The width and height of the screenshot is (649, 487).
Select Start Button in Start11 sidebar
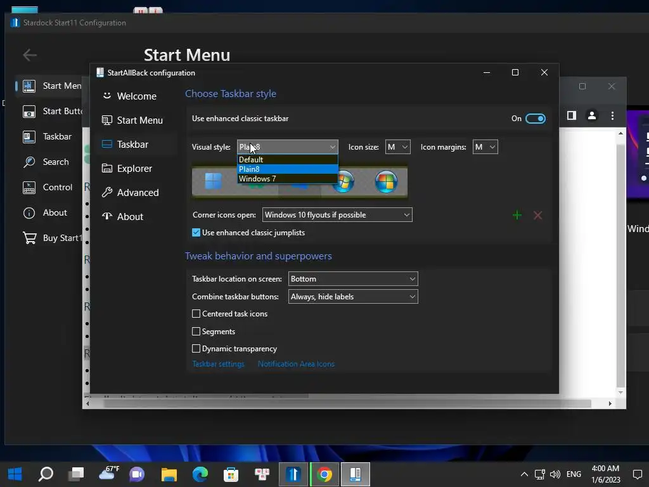pyautogui.click(x=52, y=111)
